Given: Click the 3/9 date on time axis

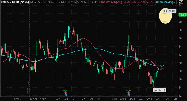Looking at the screenshot, I should point(91,99).
